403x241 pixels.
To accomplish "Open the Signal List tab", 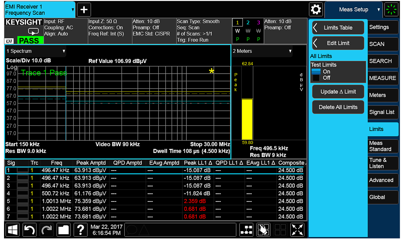I will click(383, 112).
